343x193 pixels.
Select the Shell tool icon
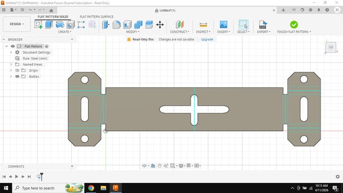pos(128,25)
